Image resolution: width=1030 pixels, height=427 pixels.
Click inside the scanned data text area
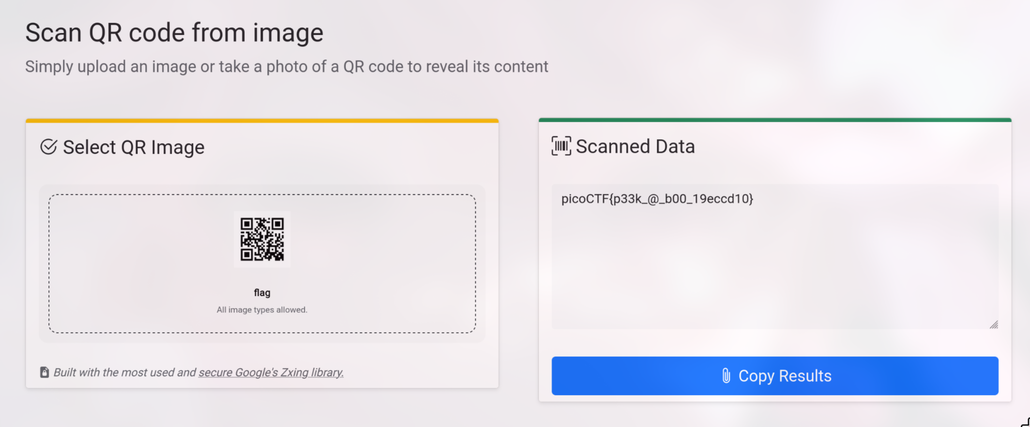click(774, 271)
